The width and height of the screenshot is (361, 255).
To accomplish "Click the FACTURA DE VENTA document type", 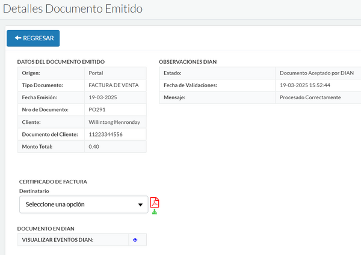I will (114, 85).
